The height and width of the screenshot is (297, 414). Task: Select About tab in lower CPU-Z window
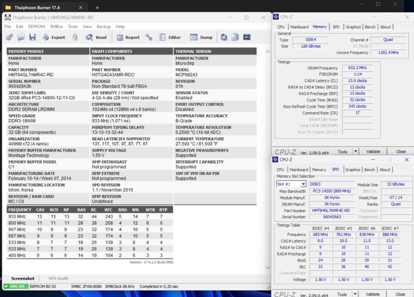[x=385, y=170]
